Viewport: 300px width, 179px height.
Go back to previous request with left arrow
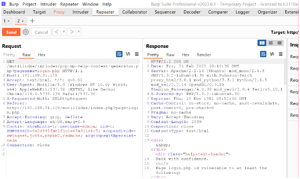(x=57, y=32)
